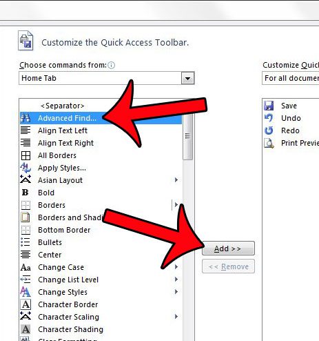The height and width of the screenshot is (341, 319).
Task: Click the Change Styles icon
Action: (x=25, y=292)
